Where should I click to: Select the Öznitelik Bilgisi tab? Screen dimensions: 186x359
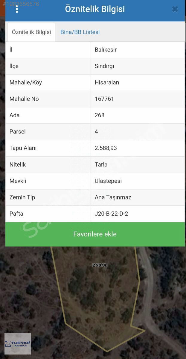[31, 32]
